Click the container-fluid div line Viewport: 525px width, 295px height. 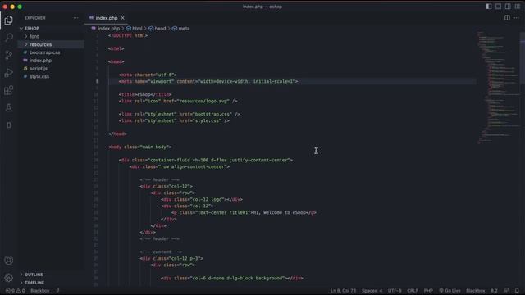(x=206, y=161)
